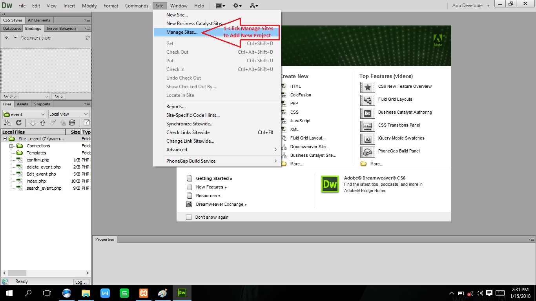Choose New Site from the Site menu

pos(217,15)
